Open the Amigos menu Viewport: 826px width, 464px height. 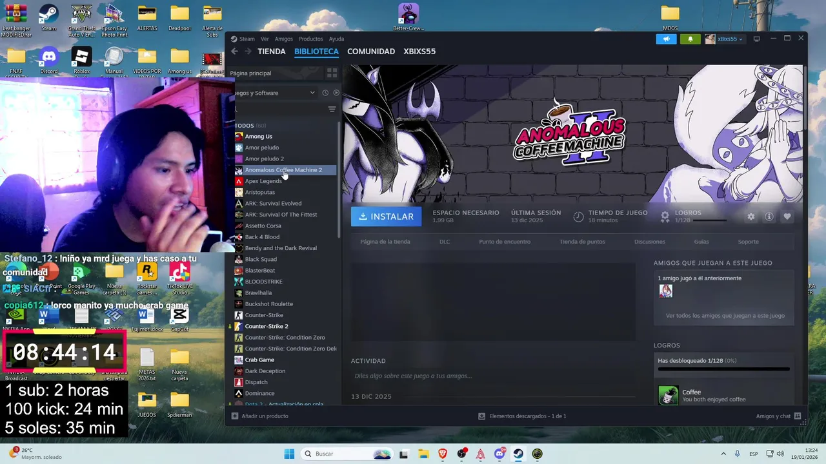click(x=284, y=39)
